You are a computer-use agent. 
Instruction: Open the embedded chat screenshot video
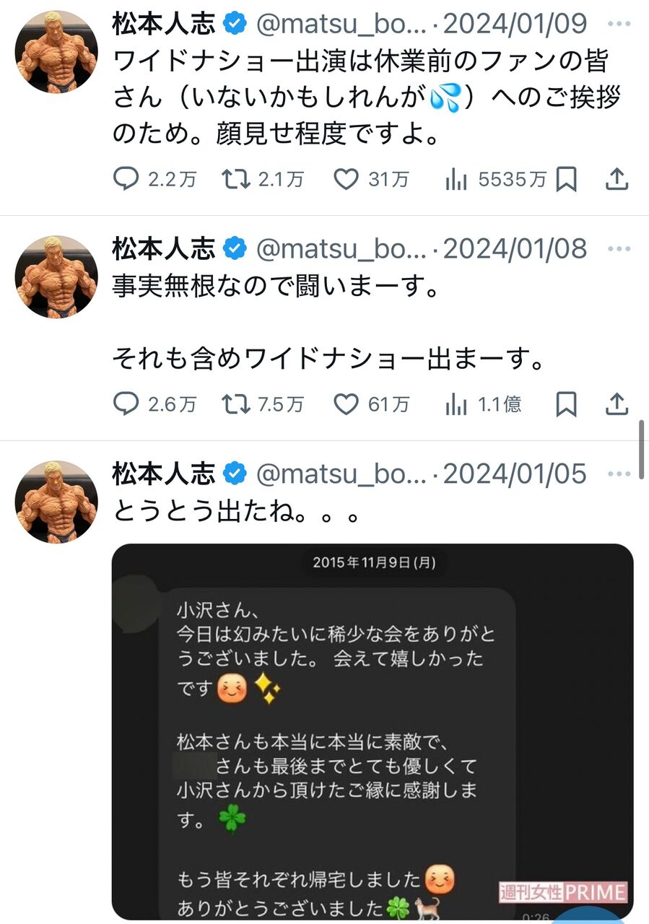(x=373, y=731)
